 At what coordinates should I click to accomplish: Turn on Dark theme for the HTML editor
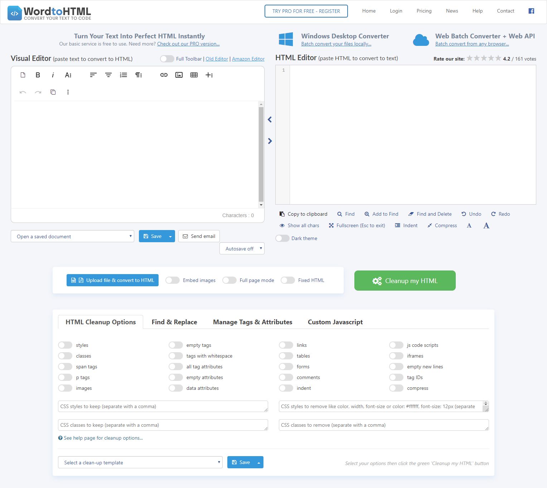[282, 238]
